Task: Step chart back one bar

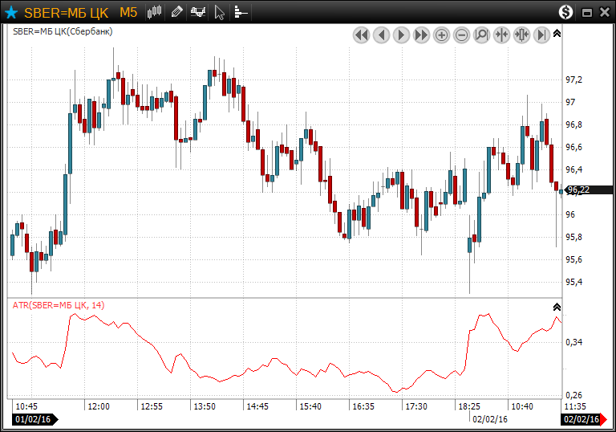Action: pyautogui.click(x=381, y=35)
